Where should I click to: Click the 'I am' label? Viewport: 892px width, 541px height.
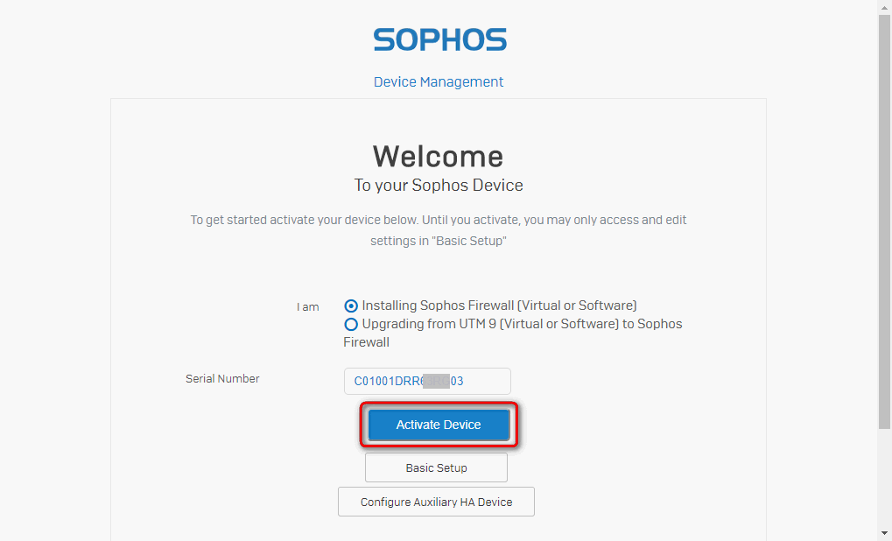point(308,307)
